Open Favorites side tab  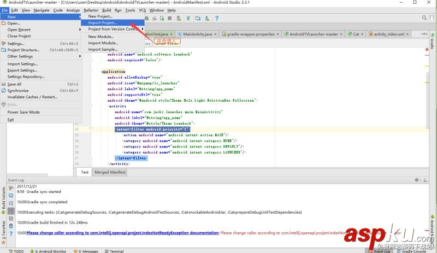coord(3,232)
